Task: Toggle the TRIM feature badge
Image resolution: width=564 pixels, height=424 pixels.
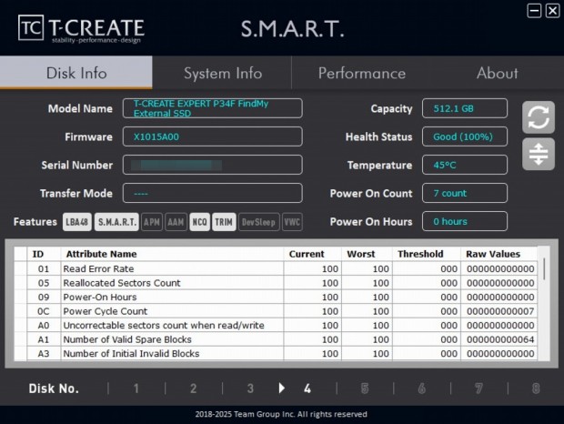Action: coord(224,222)
